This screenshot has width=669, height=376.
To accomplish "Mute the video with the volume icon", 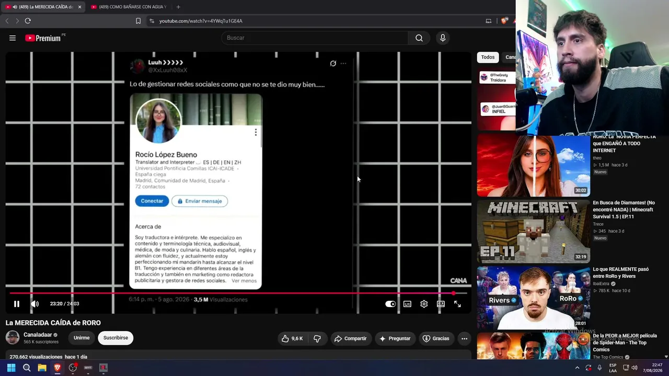I will 34,303.
